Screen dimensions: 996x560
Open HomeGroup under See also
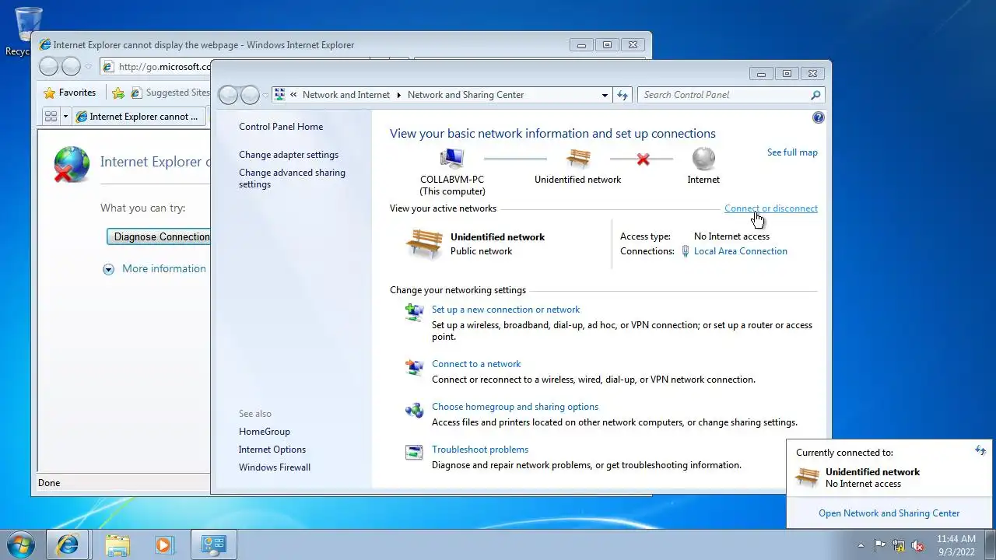click(265, 432)
